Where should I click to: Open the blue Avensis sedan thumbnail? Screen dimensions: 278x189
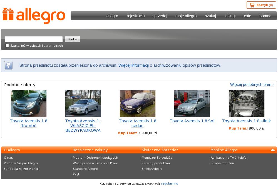(138, 104)
